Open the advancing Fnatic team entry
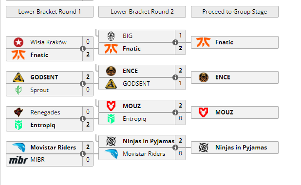The image size is (301, 185). pos(235,42)
